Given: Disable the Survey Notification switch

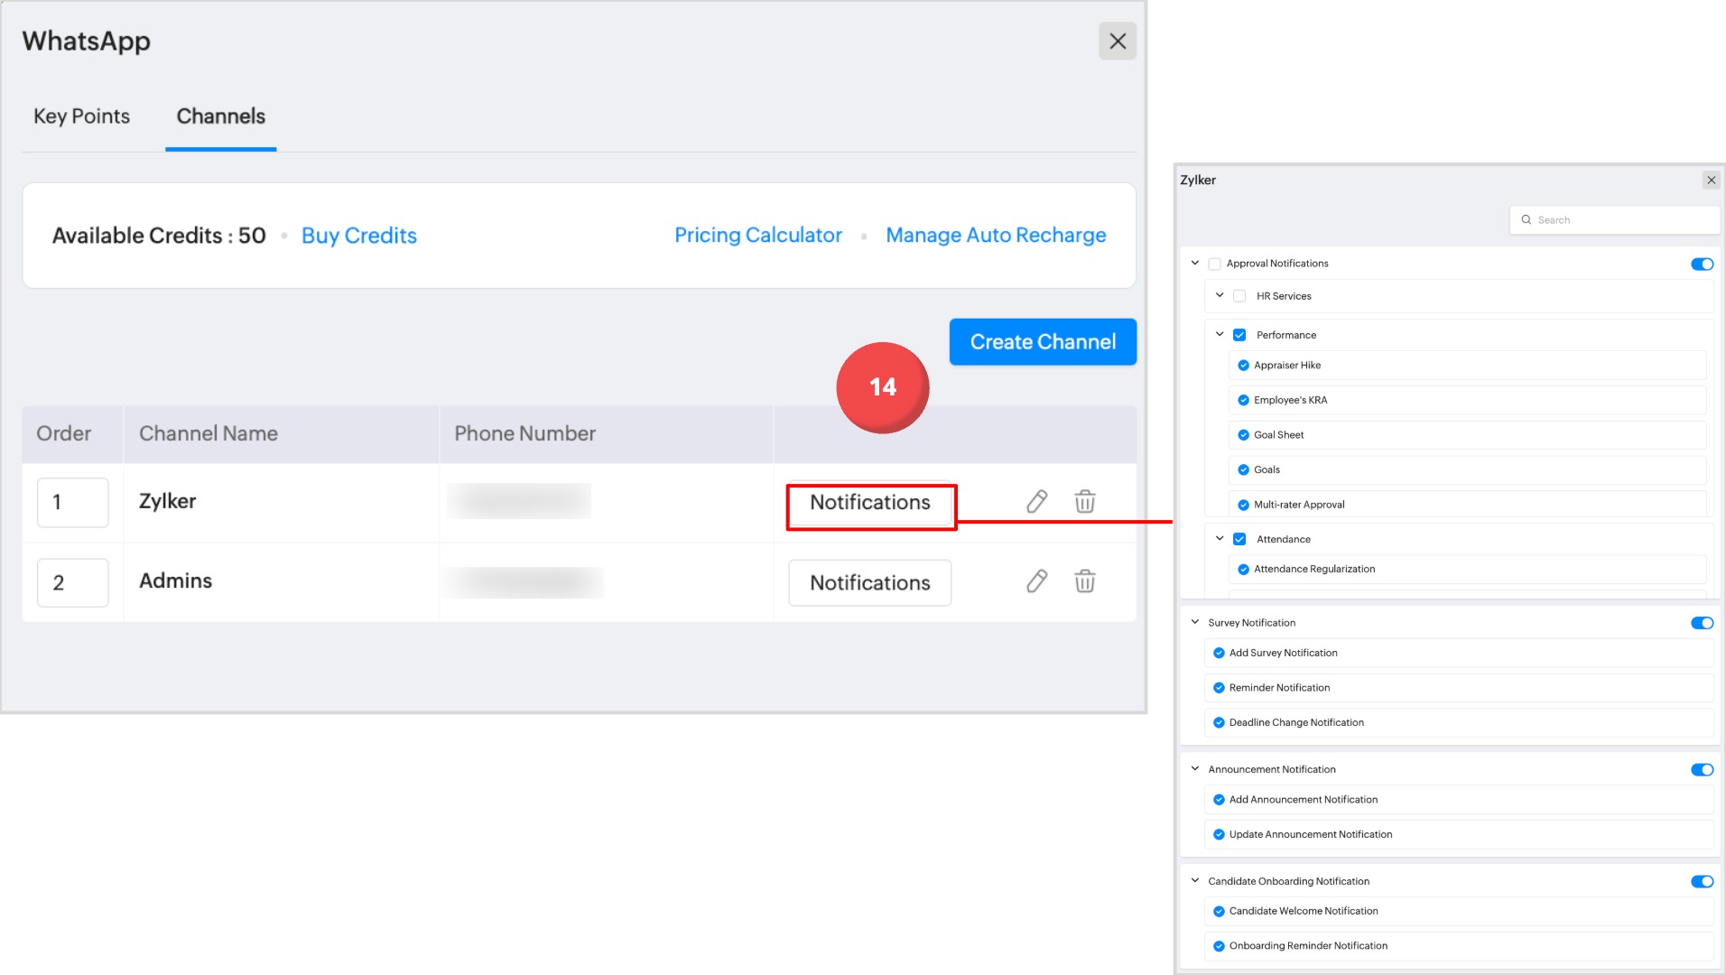Looking at the screenshot, I should point(1702,623).
